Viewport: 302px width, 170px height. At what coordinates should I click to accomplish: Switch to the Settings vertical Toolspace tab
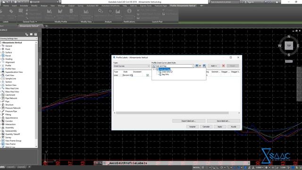pos(40,62)
